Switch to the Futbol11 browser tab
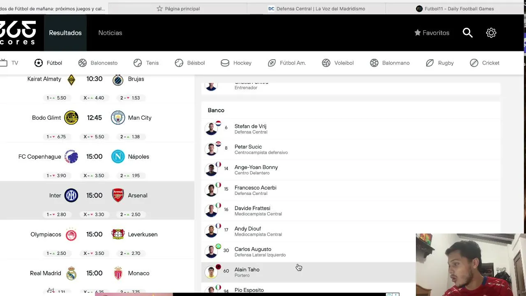This screenshot has width=526, height=296. [x=455, y=9]
